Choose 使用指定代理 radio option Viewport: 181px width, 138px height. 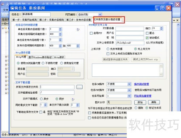62,63
